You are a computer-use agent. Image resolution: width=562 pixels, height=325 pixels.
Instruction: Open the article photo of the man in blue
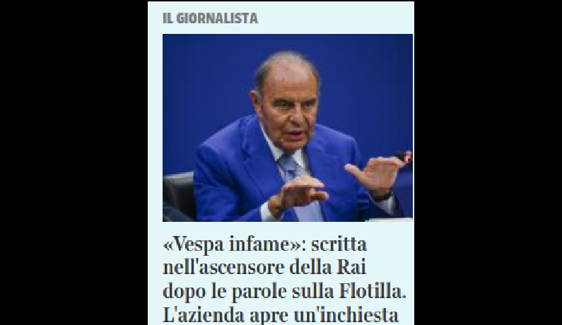[288, 128]
